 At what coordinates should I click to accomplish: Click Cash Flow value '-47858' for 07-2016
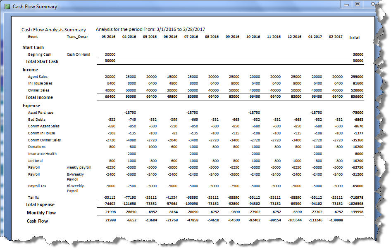point(192,220)
